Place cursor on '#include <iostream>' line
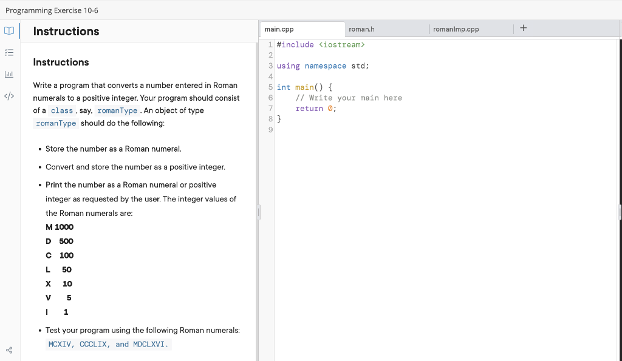The image size is (622, 361). pyautogui.click(x=321, y=45)
